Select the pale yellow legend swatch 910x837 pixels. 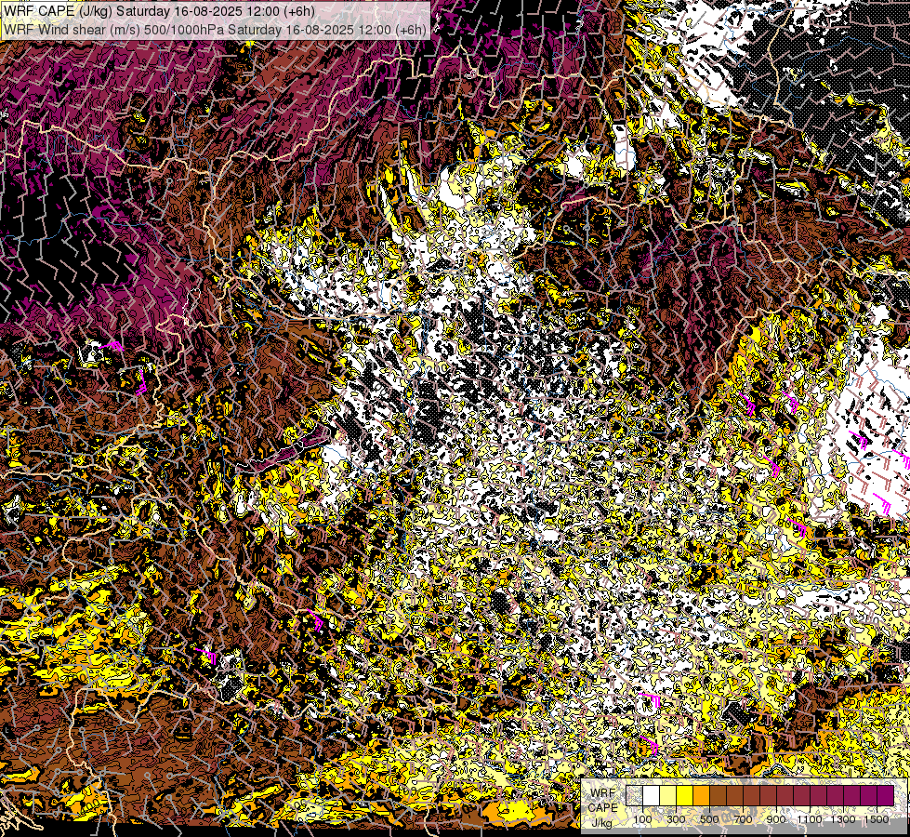(668, 795)
